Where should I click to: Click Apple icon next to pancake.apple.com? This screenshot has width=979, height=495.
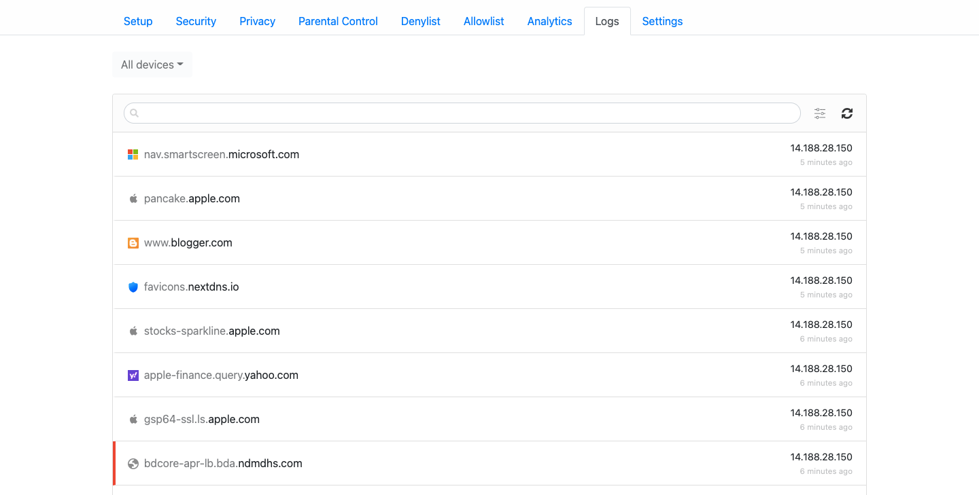133,199
